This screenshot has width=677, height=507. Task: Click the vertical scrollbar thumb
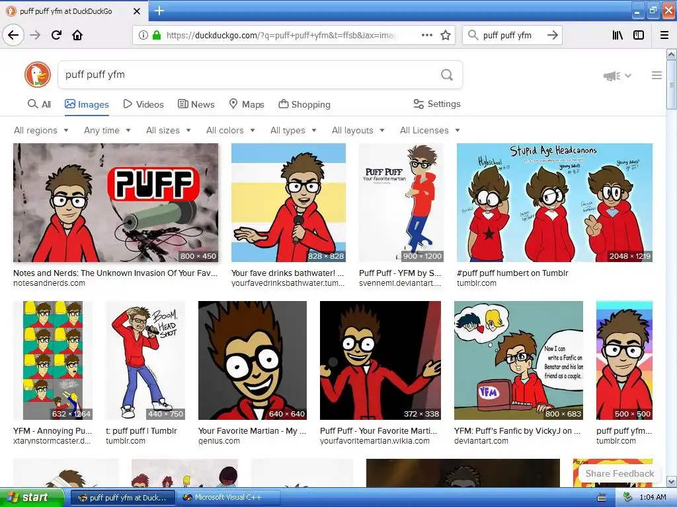[672, 85]
